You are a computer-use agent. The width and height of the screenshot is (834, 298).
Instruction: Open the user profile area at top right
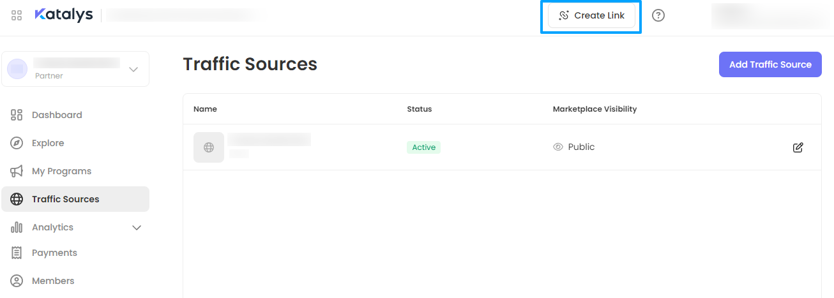770,15
